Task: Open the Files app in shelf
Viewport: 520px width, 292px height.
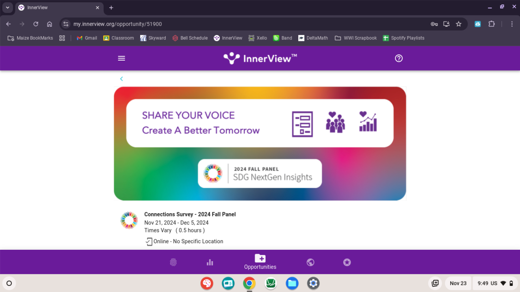Action: click(x=292, y=283)
